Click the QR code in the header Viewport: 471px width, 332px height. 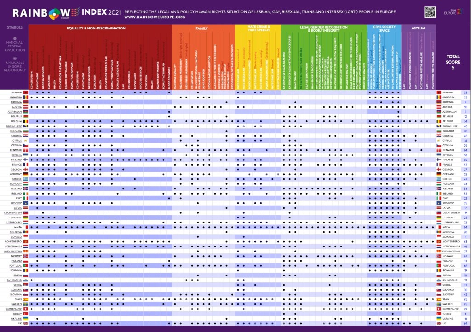coord(430,12)
